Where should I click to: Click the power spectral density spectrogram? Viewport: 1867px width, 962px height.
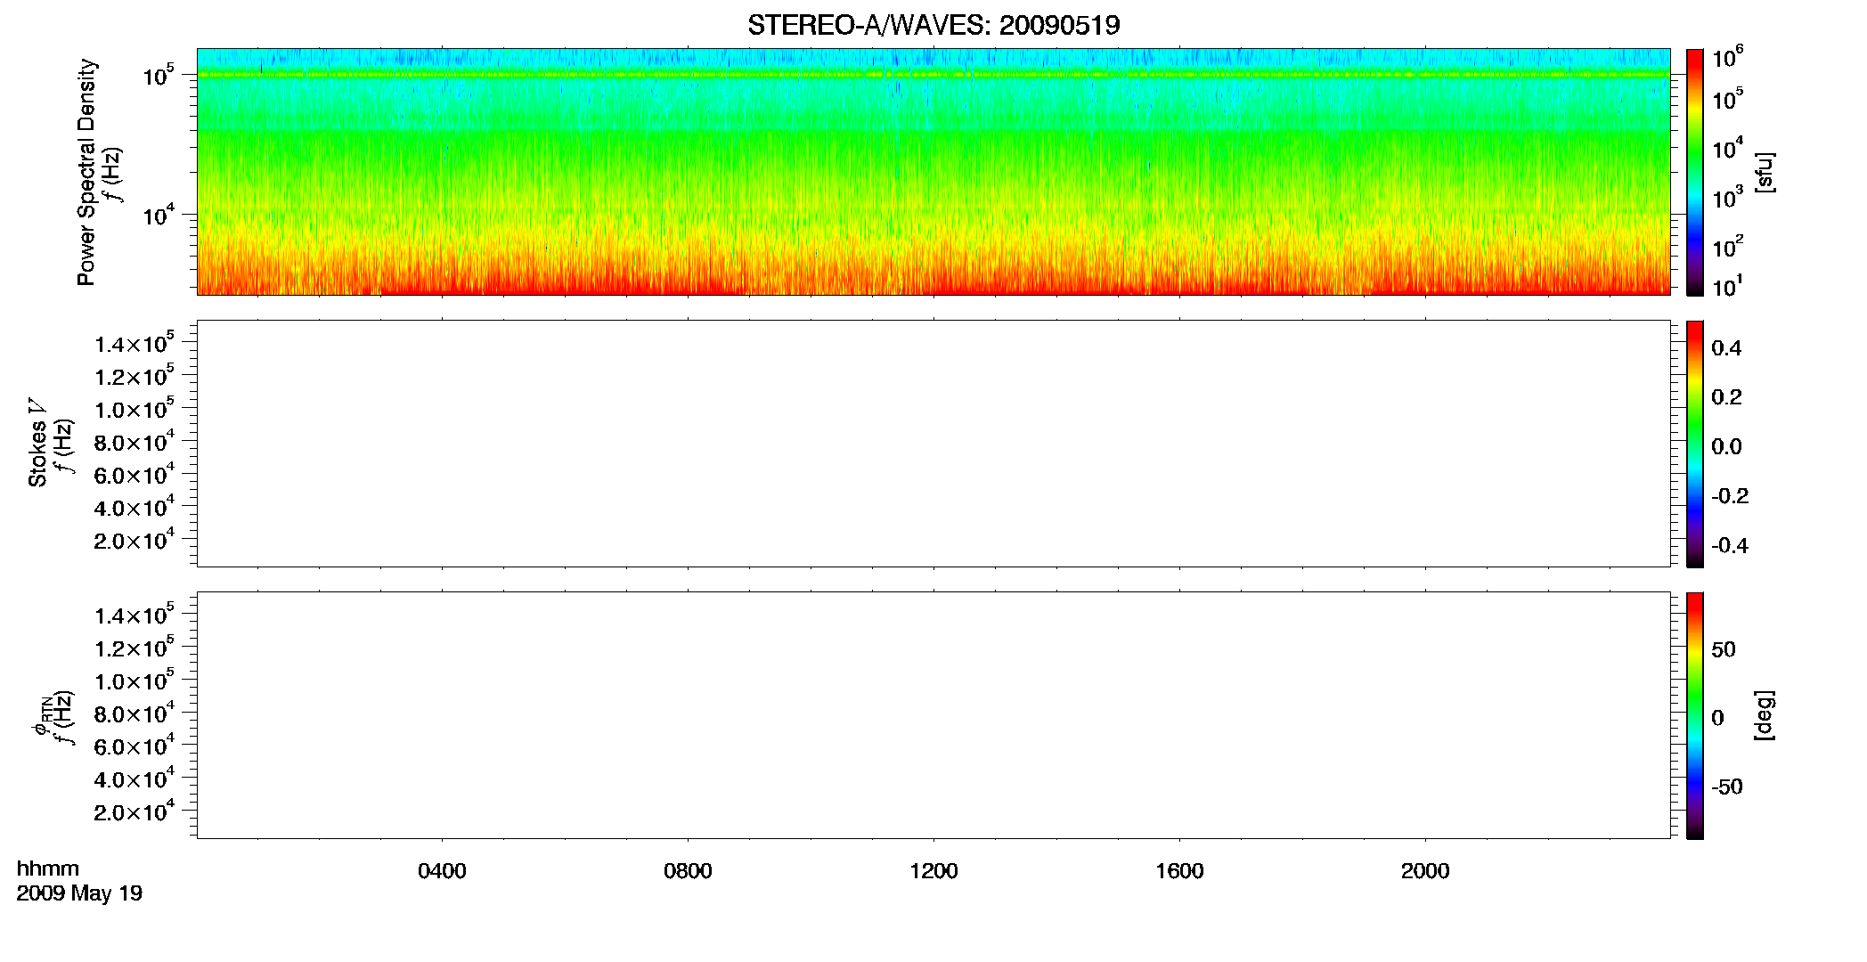point(933,172)
